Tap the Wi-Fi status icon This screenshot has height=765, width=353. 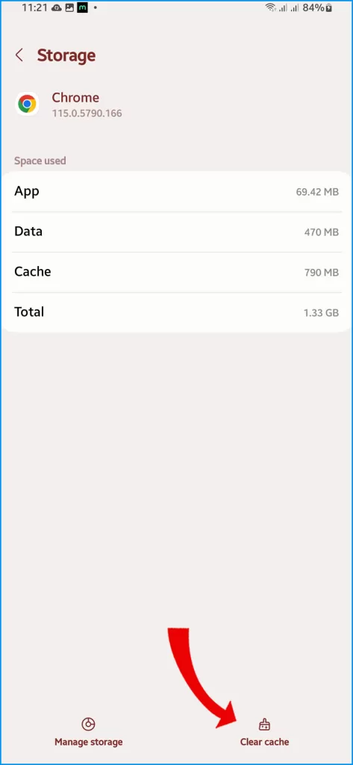pyautogui.click(x=270, y=7)
